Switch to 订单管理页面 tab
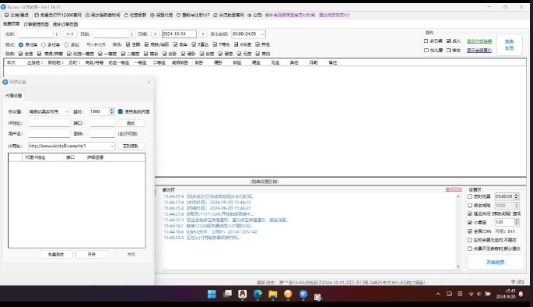 pos(37,24)
